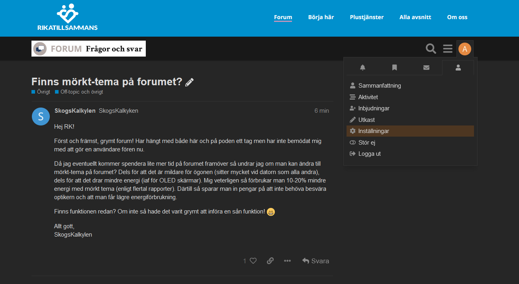Open SkogsKalkylen's blue avatar

[41, 116]
